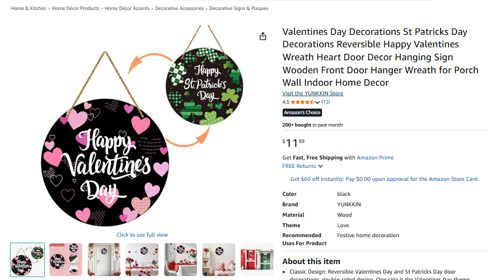Select the last red and green thumbnail
The height and width of the screenshot is (280, 487).
click(x=257, y=260)
